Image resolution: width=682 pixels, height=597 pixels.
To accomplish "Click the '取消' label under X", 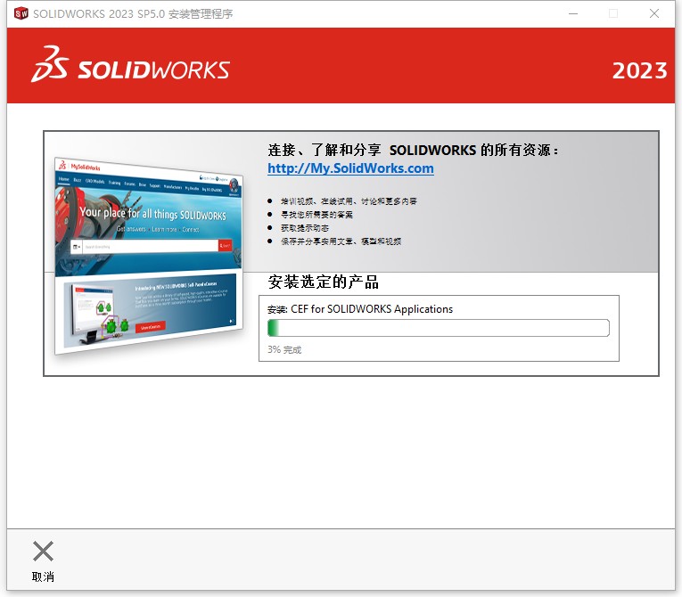I will 43,577.
